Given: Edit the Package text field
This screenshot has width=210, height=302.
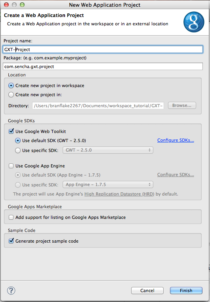Looking at the screenshot, I should tap(103, 66).
